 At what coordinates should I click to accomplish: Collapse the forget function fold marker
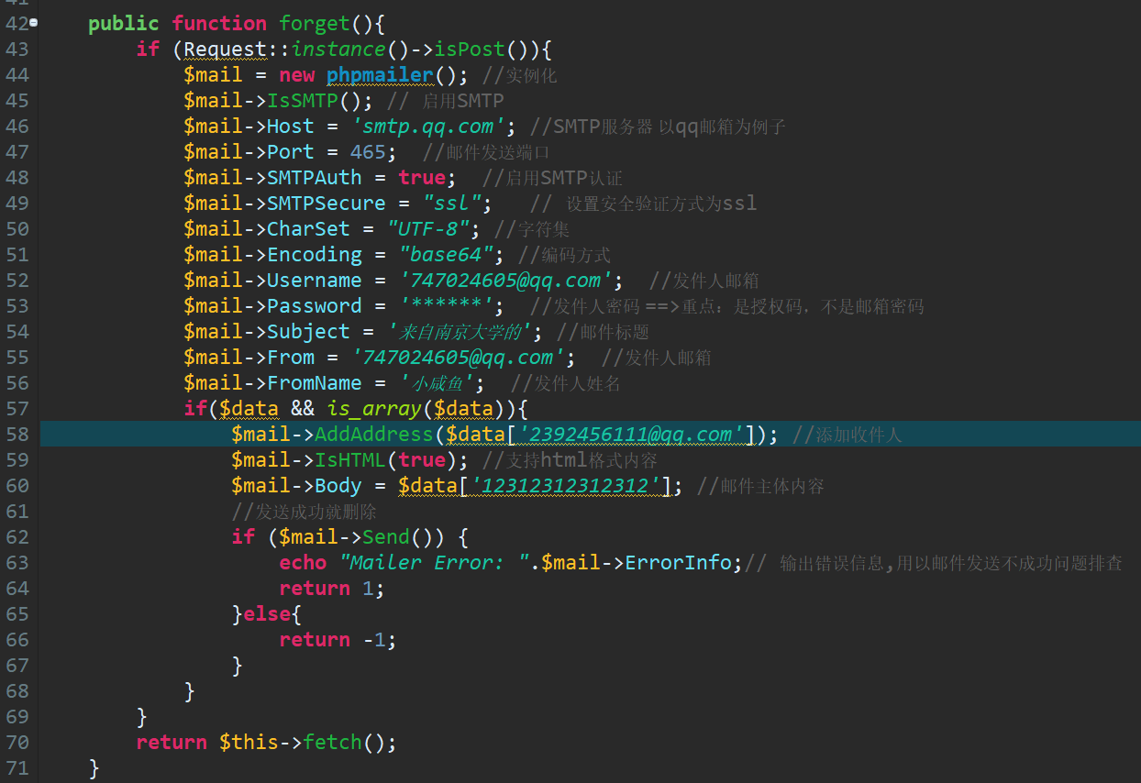click(x=34, y=23)
